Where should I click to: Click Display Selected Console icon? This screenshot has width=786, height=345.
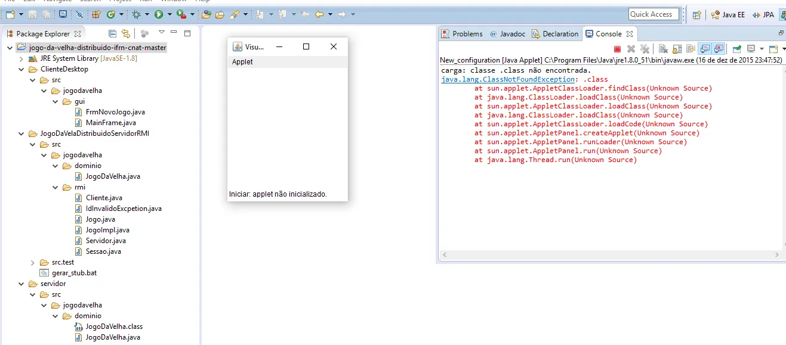coord(751,49)
